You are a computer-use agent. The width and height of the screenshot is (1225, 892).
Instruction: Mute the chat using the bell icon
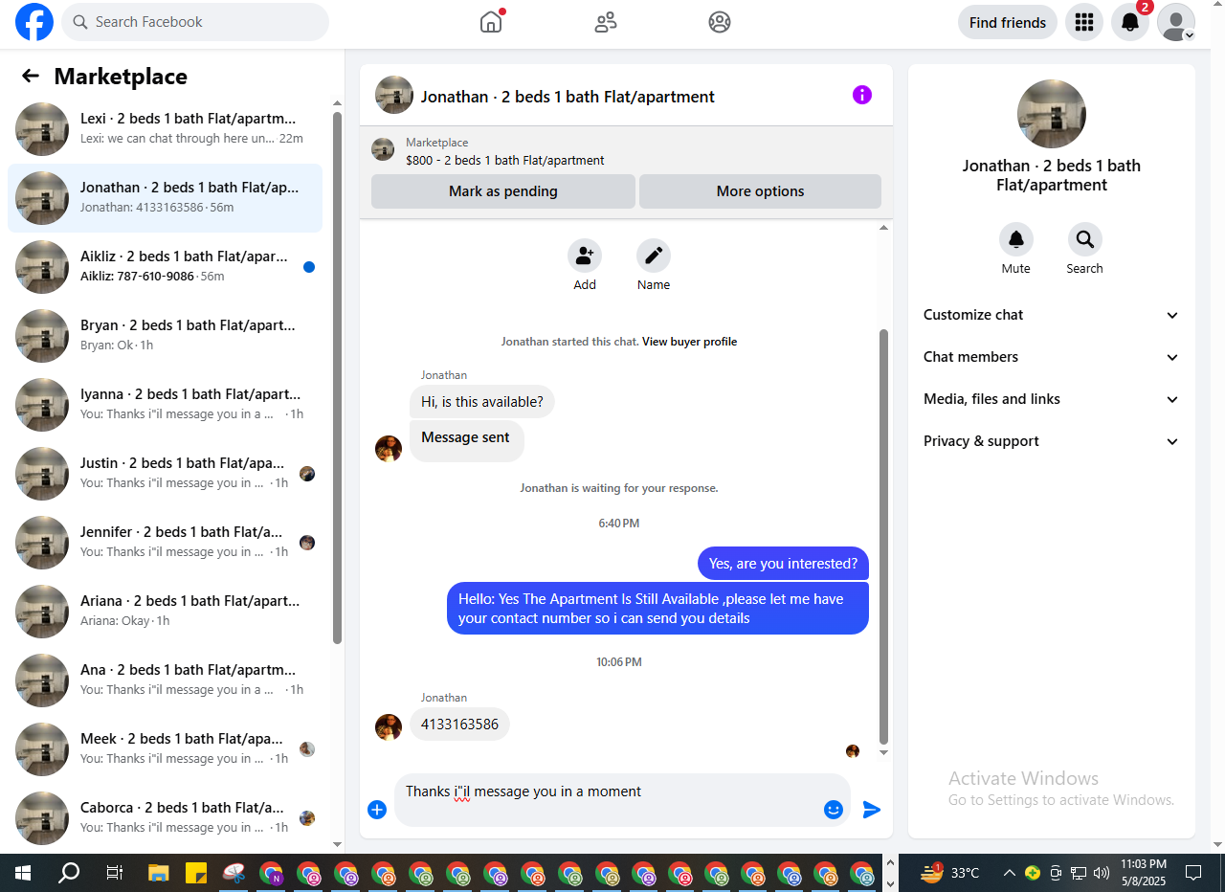point(1016,239)
